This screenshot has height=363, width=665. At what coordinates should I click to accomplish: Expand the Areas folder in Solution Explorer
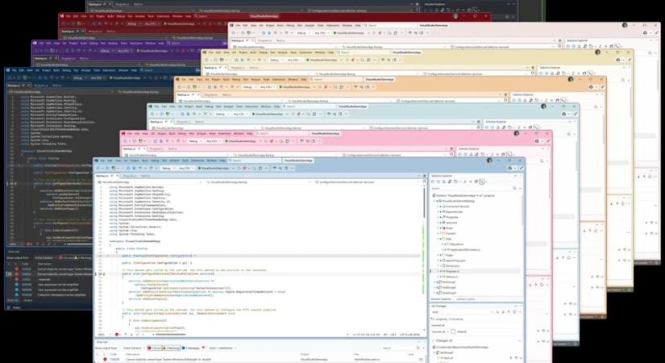pos(439,228)
